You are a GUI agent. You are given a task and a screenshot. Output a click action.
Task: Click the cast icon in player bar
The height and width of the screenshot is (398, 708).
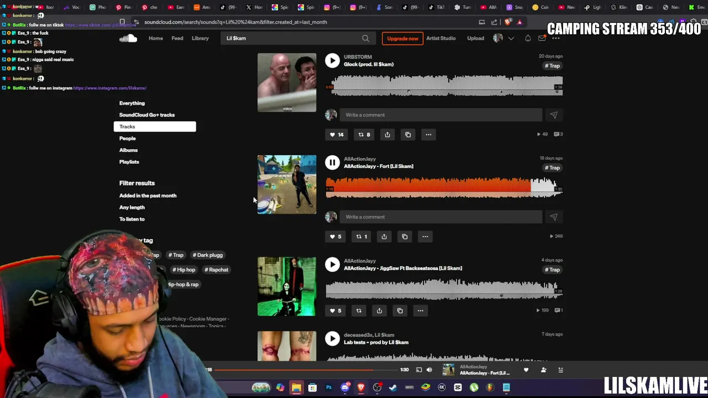pos(419,370)
